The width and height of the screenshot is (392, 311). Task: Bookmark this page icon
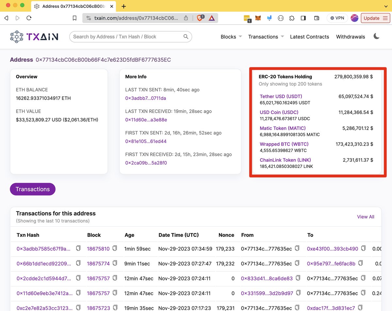[x=74, y=18]
